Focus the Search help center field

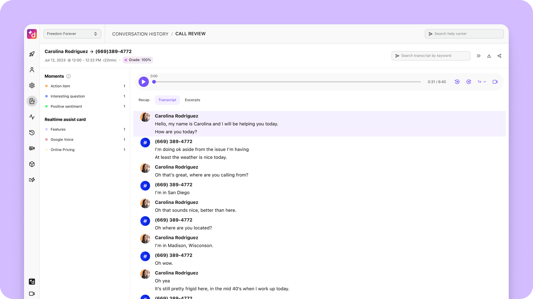(464, 34)
